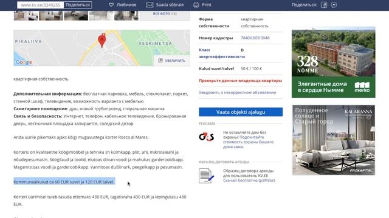
Task: Click the heart Favorites icon
Action: 111,5
